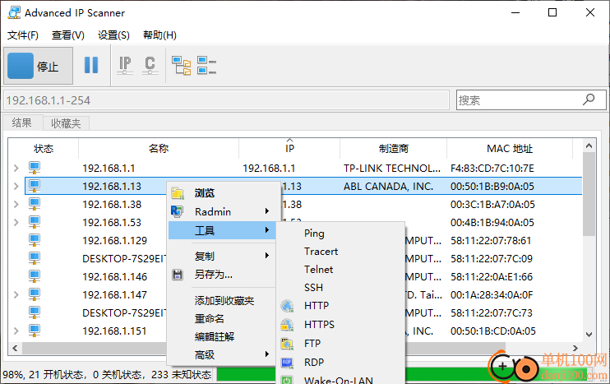
Task: Stop the scan with the 停止 button
Action: click(x=38, y=66)
